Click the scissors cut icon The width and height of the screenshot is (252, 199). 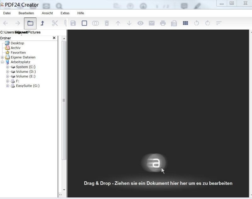pos(55,23)
